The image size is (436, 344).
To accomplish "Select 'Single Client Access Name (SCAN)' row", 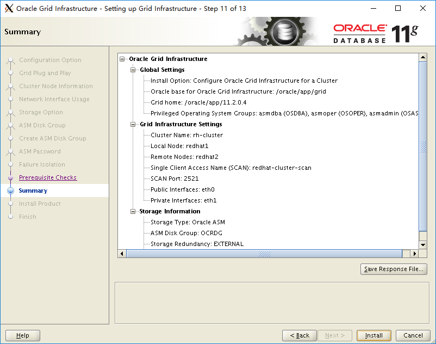I will click(x=231, y=168).
